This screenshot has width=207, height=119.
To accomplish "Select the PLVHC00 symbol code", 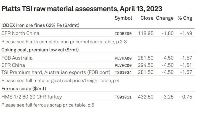I will pos(123,66).
